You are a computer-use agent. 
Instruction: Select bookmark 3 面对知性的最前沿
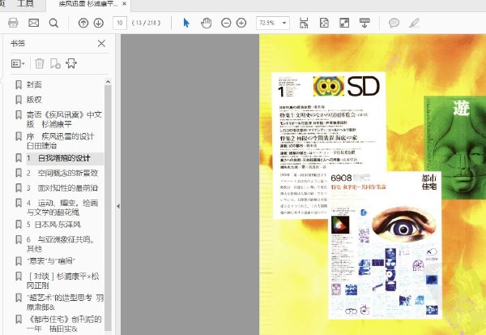(x=62, y=188)
